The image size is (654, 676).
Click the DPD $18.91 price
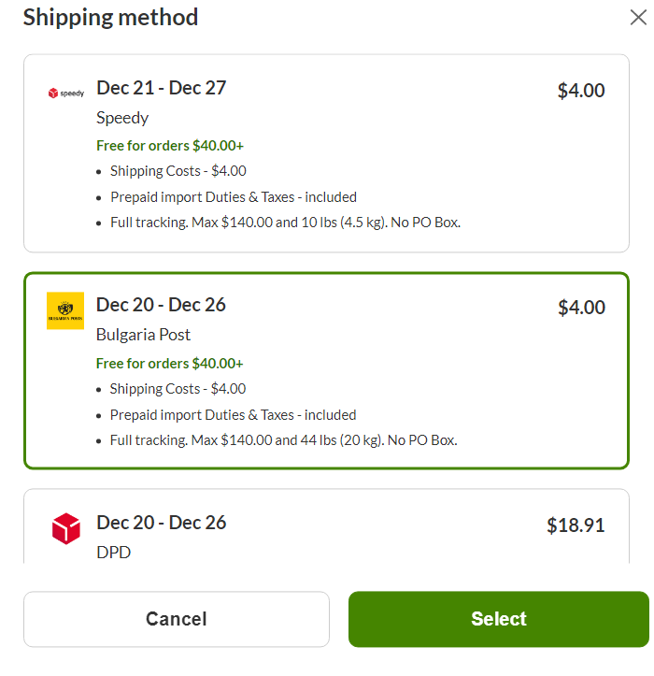[576, 525]
